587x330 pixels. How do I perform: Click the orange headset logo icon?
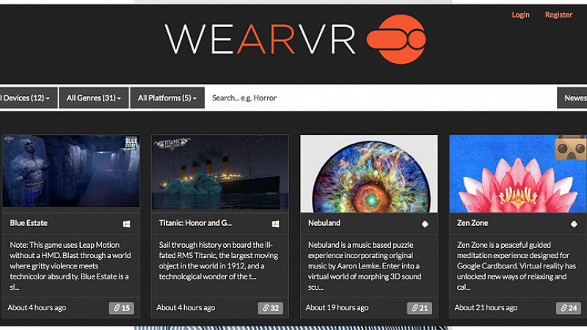pos(396,39)
